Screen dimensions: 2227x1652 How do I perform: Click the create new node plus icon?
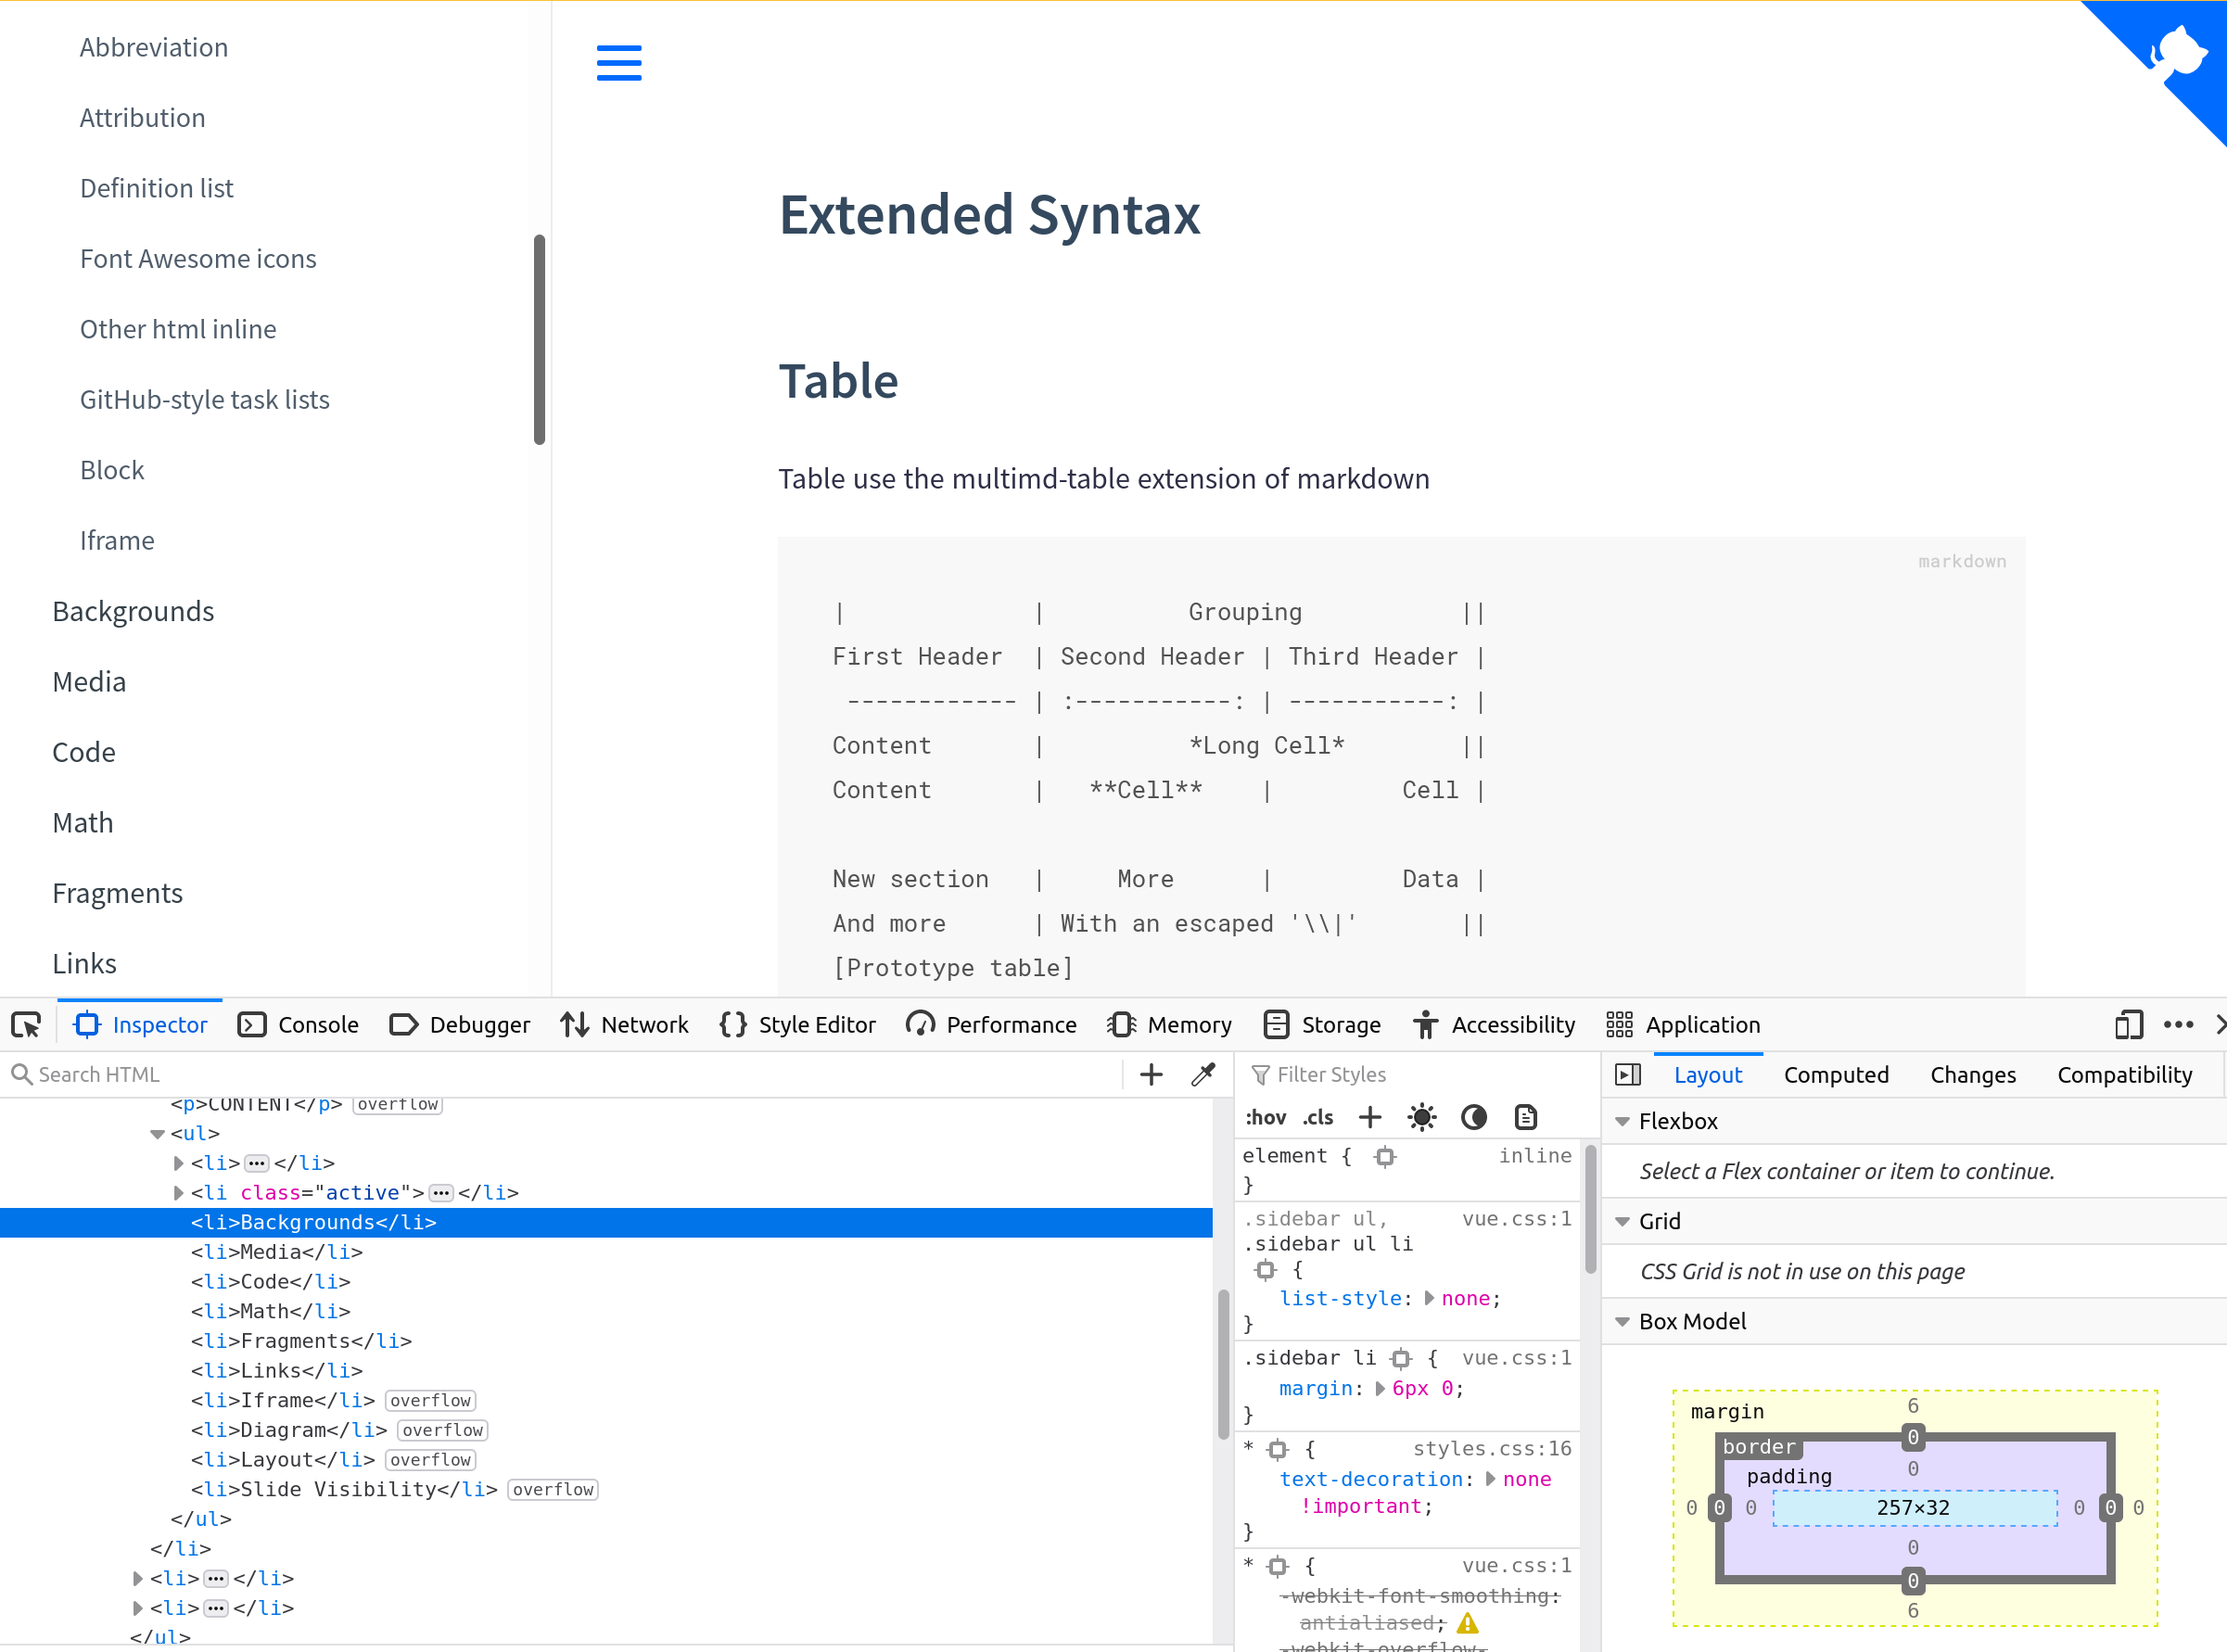1151,1074
